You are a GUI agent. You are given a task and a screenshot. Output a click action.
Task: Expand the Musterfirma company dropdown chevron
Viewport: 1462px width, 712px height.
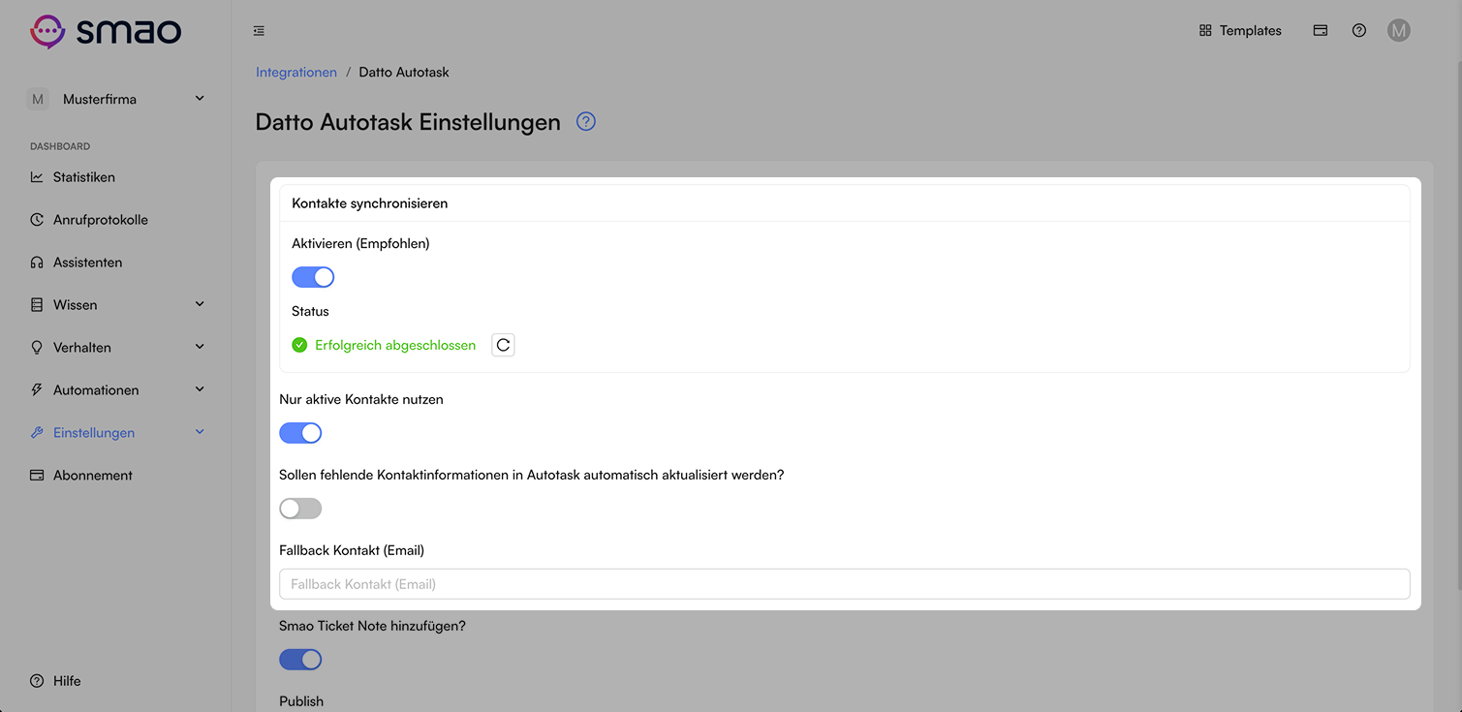(200, 98)
